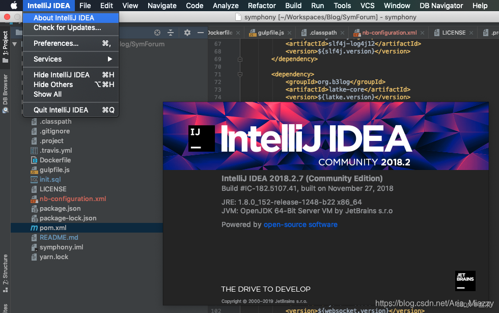The width and height of the screenshot is (499, 313).
Task: Open the Window menu
Action: coord(397,6)
